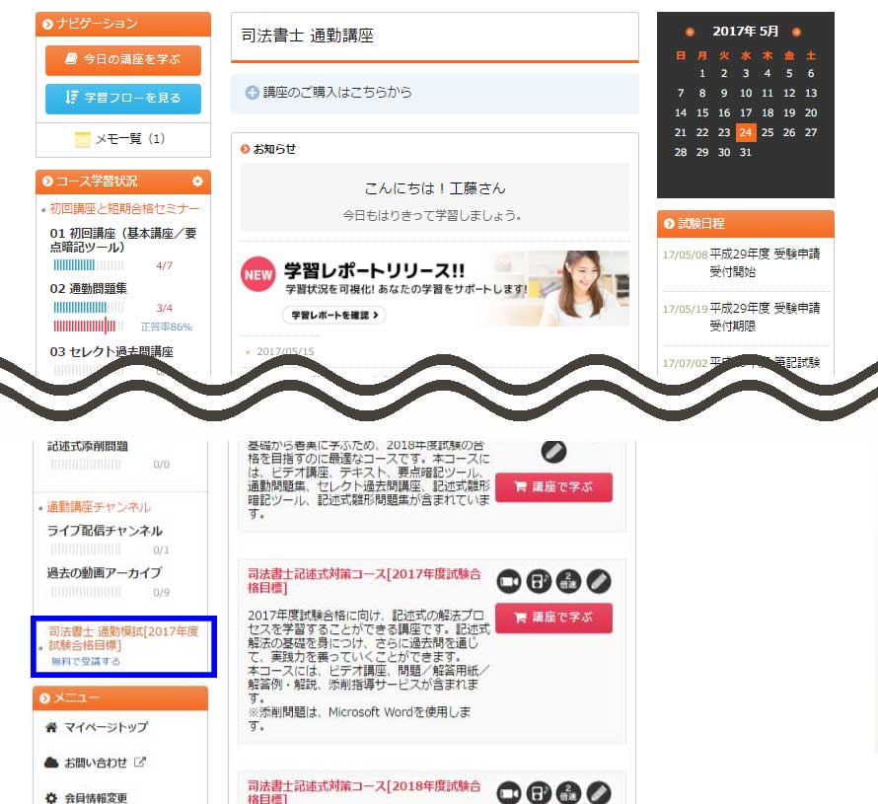Select 03 セレクト過去問講座 item

click(x=111, y=351)
